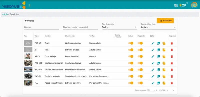
Task: Open the three-dot menu beside Visorus logo
Action: pyautogui.click(x=30, y=5)
